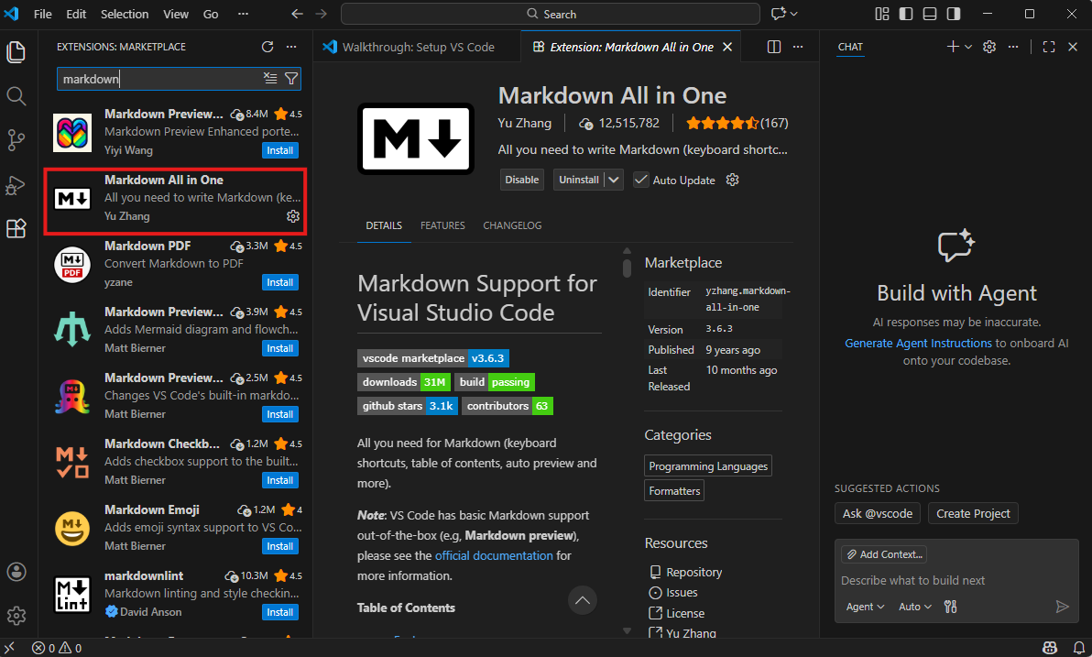Open the official documentation link

(494, 555)
